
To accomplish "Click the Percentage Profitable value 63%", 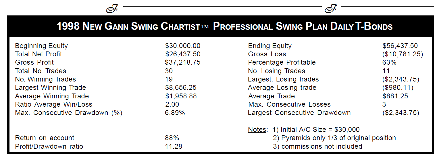I will tap(389, 62).
